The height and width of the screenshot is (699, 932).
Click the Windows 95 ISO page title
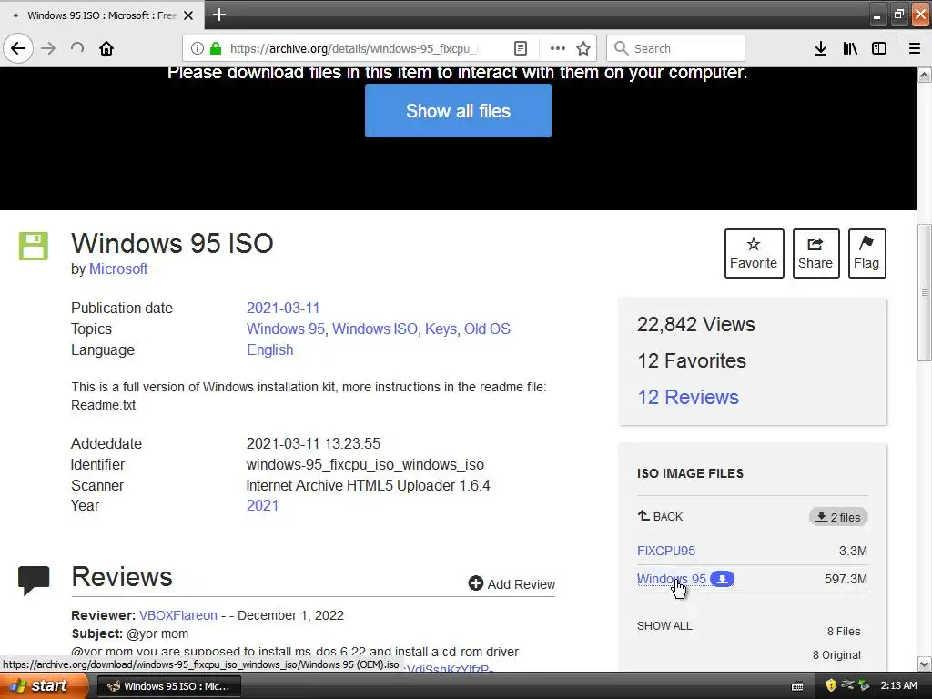pyautogui.click(x=172, y=243)
